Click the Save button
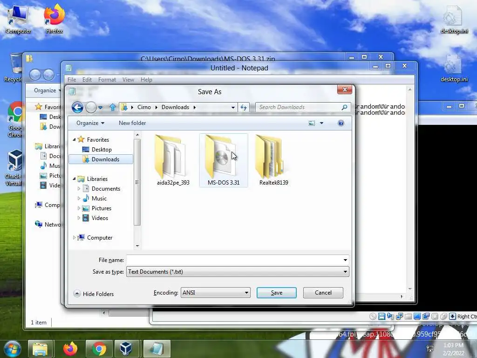 point(277,293)
